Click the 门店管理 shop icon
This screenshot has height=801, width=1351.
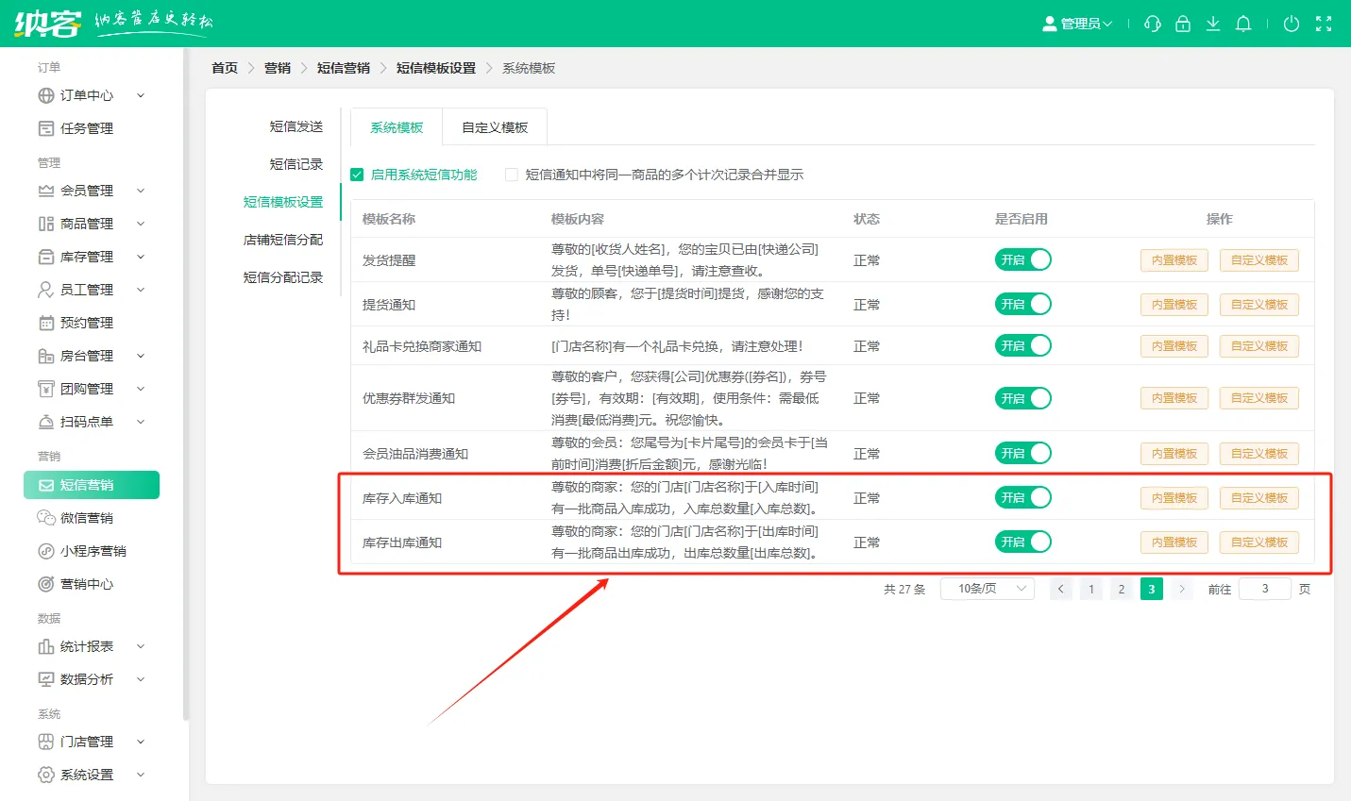tap(46, 742)
